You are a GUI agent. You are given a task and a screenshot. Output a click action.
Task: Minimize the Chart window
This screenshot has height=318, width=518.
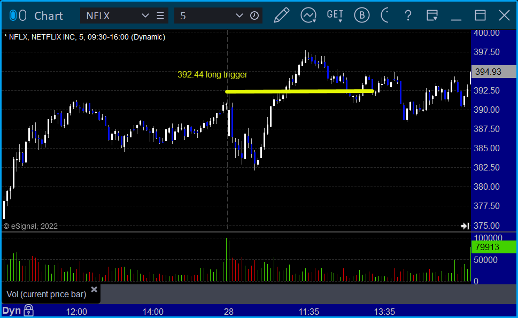tap(456, 19)
